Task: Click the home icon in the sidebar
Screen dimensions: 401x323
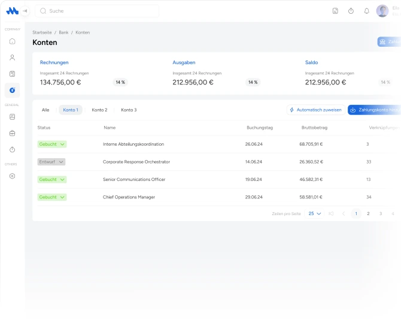Action: (12, 41)
